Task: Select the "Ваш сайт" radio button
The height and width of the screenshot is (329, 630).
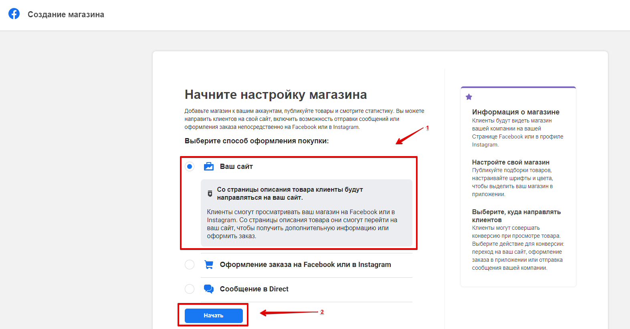Action: (190, 167)
